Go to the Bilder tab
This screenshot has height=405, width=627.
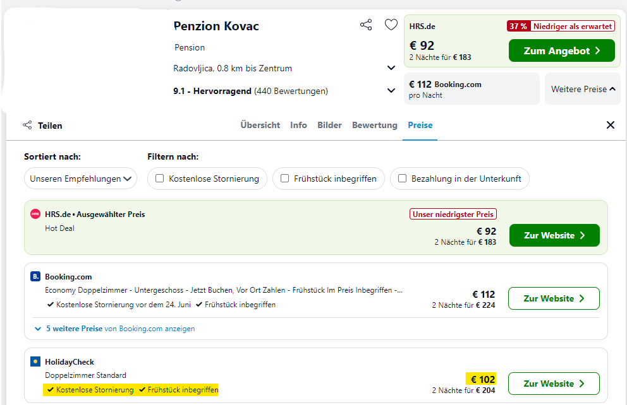(x=329, y=125)
